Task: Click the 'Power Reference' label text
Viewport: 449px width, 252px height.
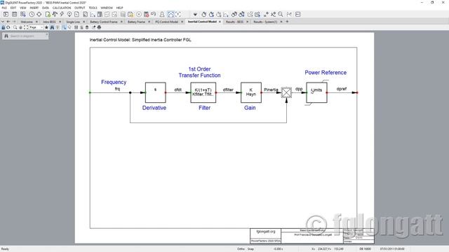Action: (326, 73)
